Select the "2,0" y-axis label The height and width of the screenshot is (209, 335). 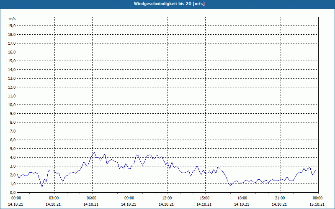click(x=13, y=175)
